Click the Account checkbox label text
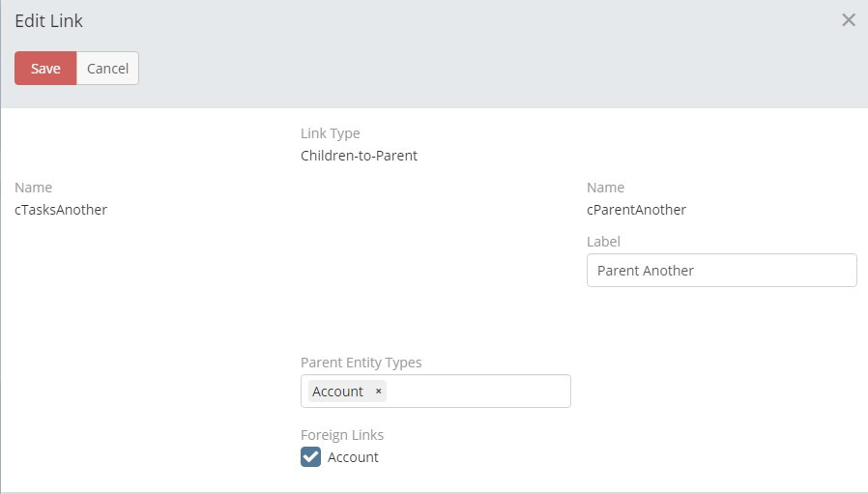Viewport: 868px width, 494px height. click(353, 457)
